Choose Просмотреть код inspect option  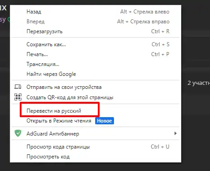point(96,157)
